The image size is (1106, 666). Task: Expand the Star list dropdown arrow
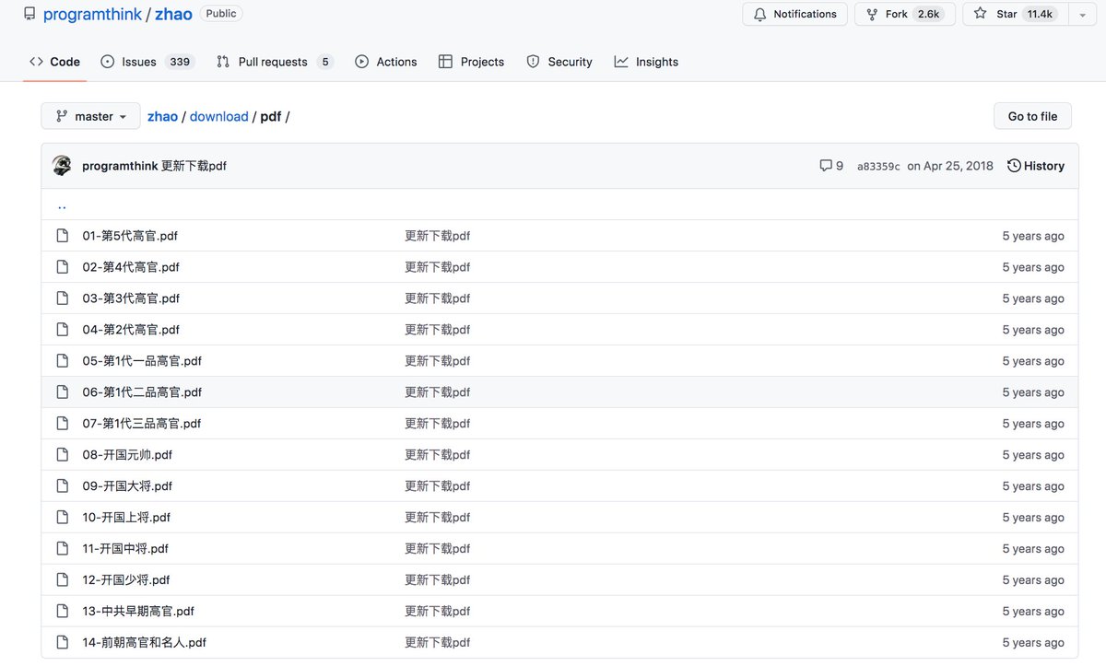(x=1082, y=15)
